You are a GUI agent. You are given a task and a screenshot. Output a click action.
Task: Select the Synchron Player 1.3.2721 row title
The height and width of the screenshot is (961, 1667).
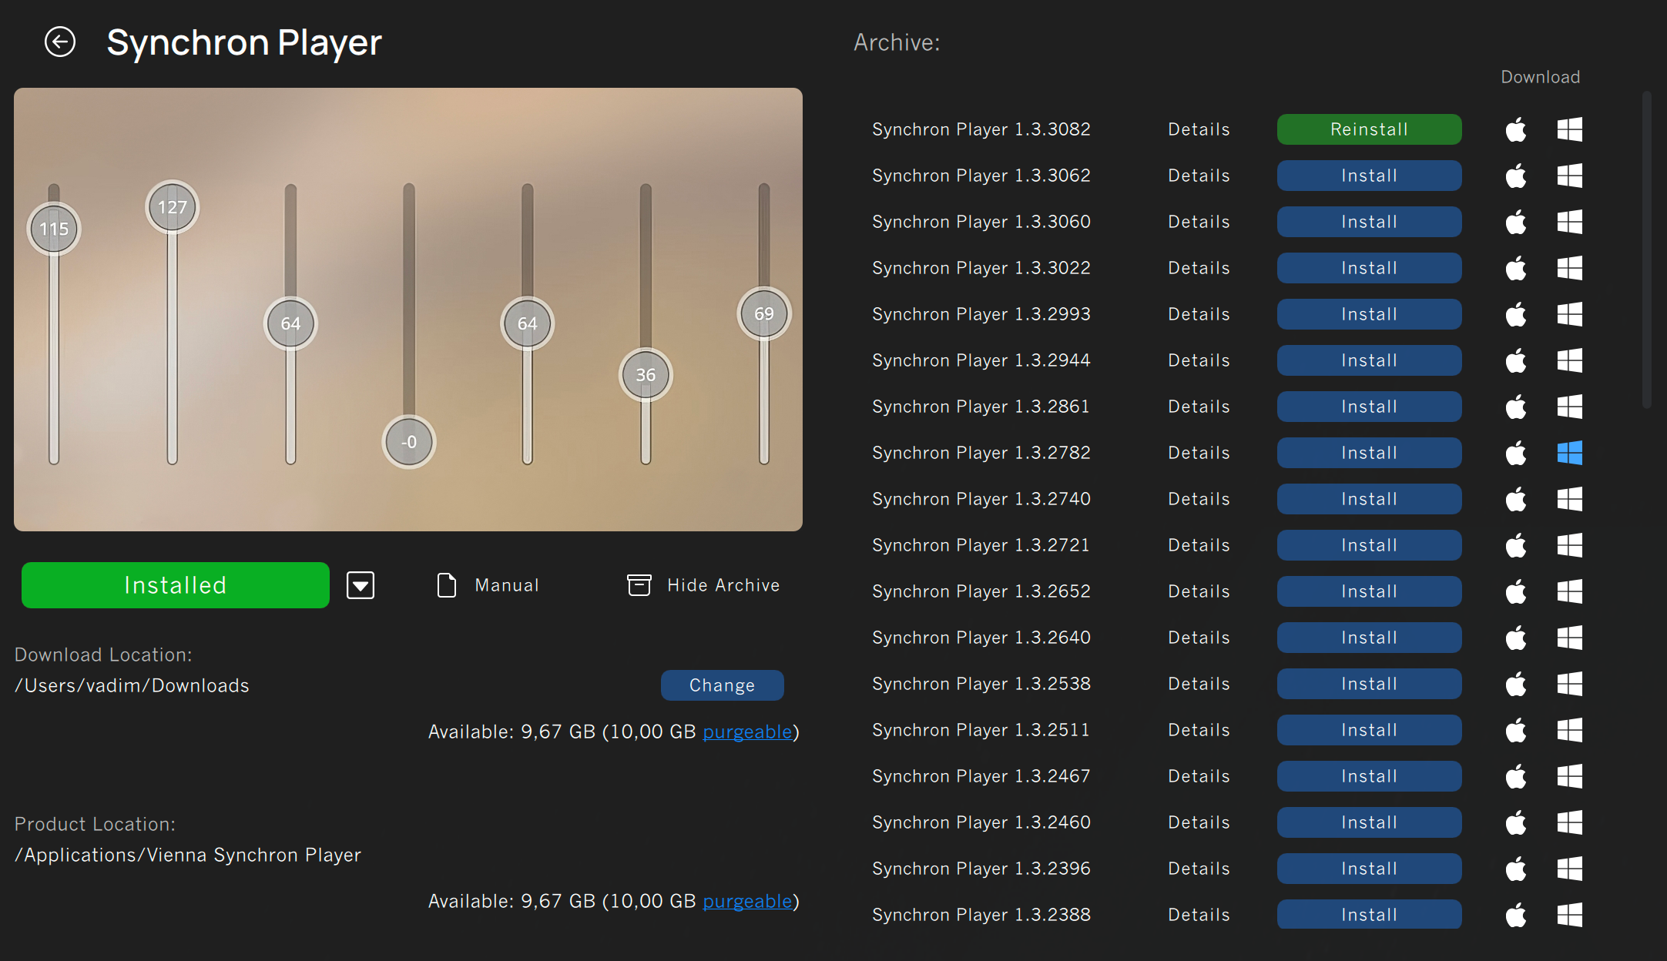(981, 545)
